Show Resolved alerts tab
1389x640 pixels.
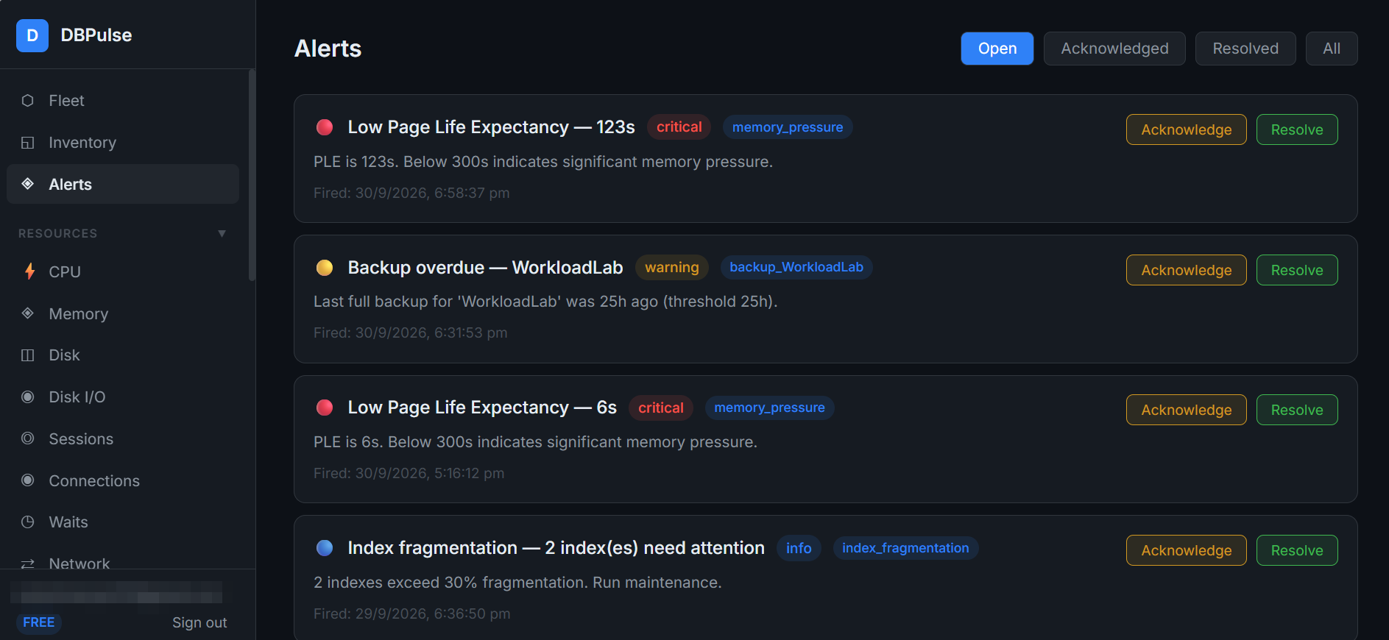point(1245,49)
